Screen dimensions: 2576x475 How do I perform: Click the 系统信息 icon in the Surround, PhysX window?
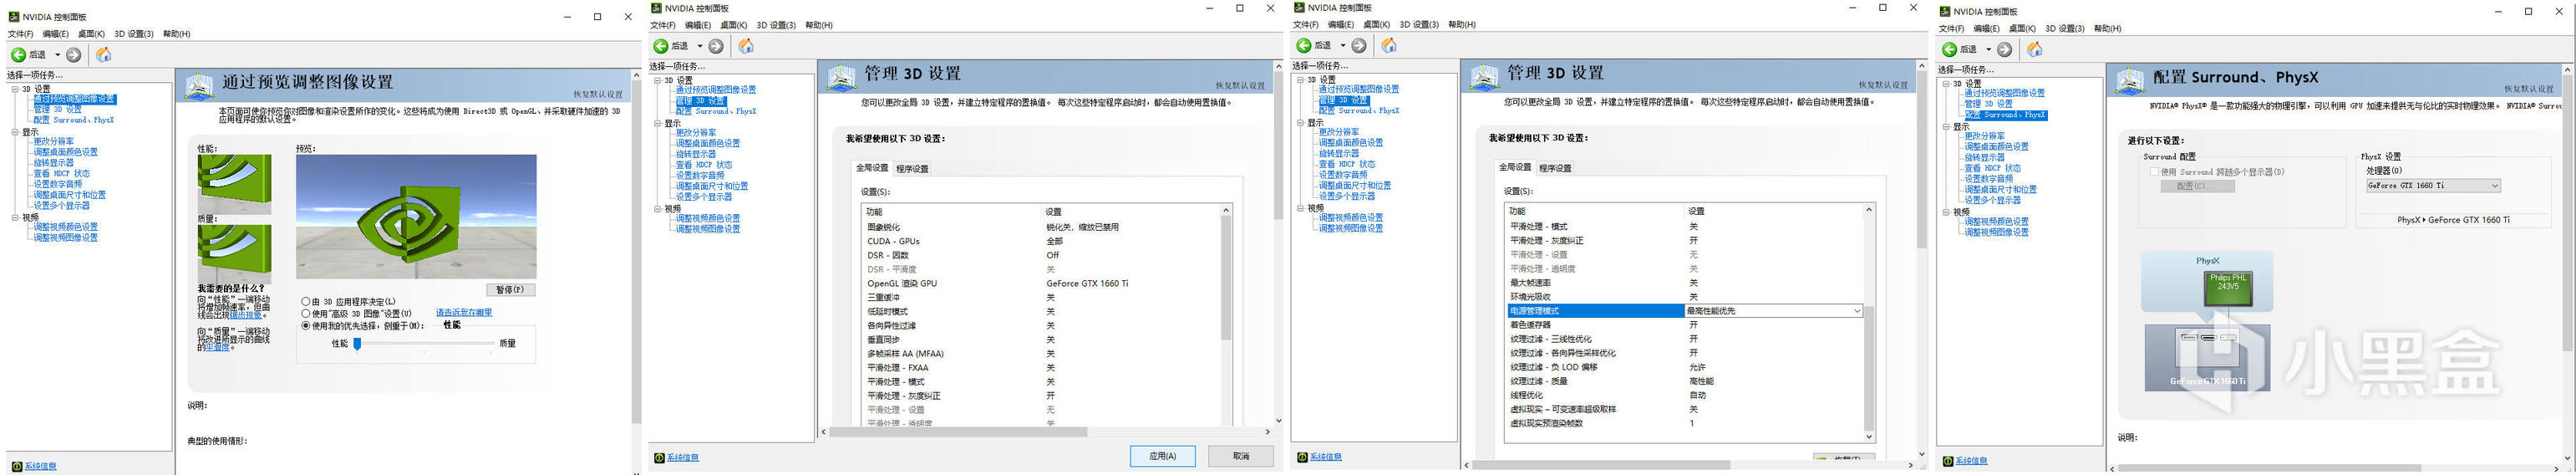[x=1948, y=461]
